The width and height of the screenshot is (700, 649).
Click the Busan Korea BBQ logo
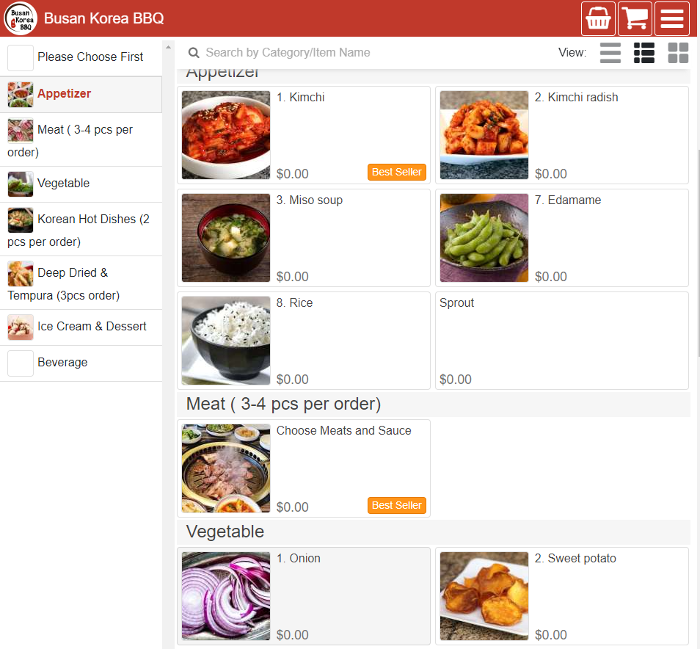point(21,19)
